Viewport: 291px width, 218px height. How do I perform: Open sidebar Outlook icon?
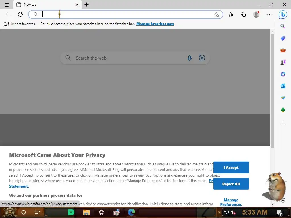283,86
